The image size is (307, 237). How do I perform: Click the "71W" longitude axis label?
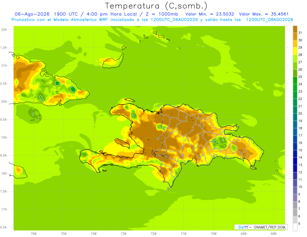pyautogui.click(x=183, y=234)
